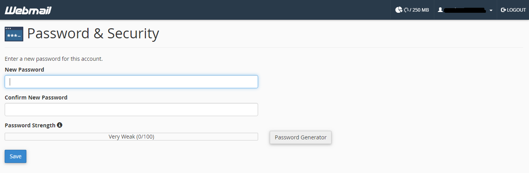The height and width of the screenshot is (173, 529).
Task: Click the Password Strength label text
Action: tap(30, 125)
